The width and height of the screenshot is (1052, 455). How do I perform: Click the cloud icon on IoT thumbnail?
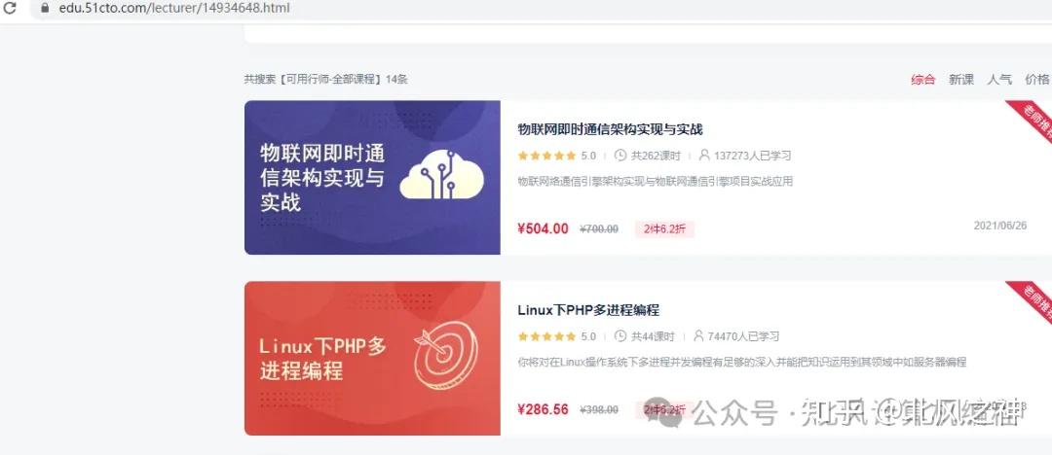441,176
